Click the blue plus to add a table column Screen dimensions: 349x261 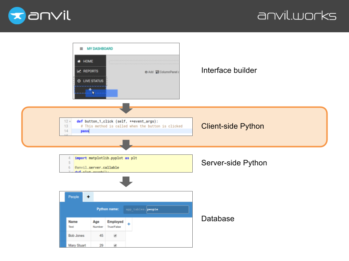(129, 224)
